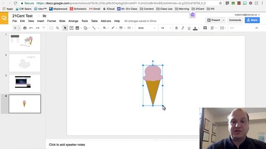The image size is (266, 149).
Task: Select slide 2 thumbnail
Action: tap(25, 63)
